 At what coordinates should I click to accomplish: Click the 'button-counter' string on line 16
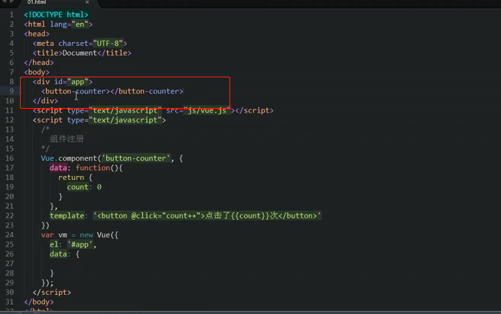(136, 159)
